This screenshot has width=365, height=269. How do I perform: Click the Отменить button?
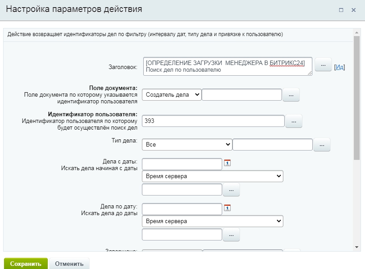point(69,264)
